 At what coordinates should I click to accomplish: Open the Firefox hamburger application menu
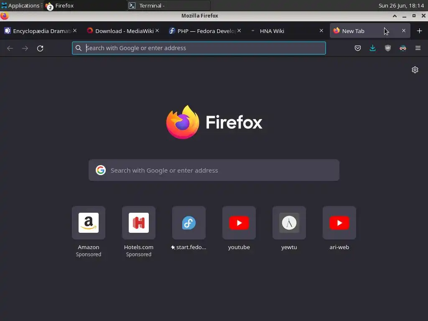418,48
